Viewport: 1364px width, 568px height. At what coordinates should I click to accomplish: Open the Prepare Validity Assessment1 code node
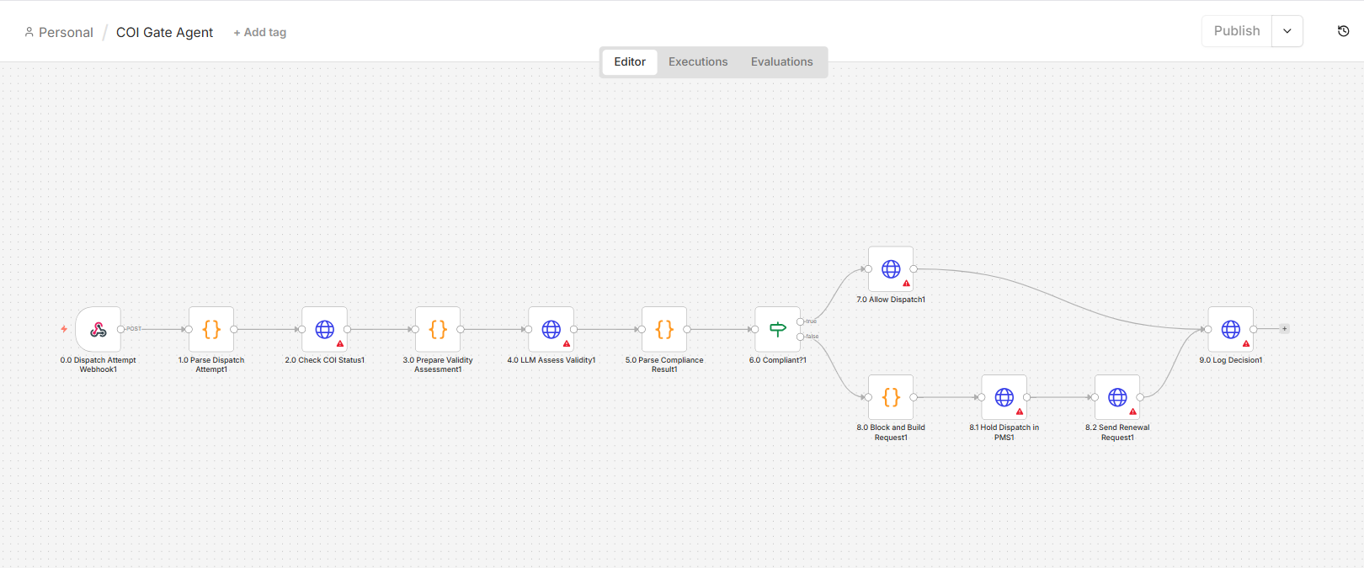[x=438, y=329]
